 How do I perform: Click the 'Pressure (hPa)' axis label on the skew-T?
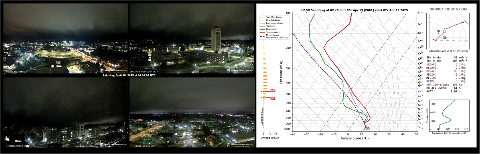tap(281, 72)
